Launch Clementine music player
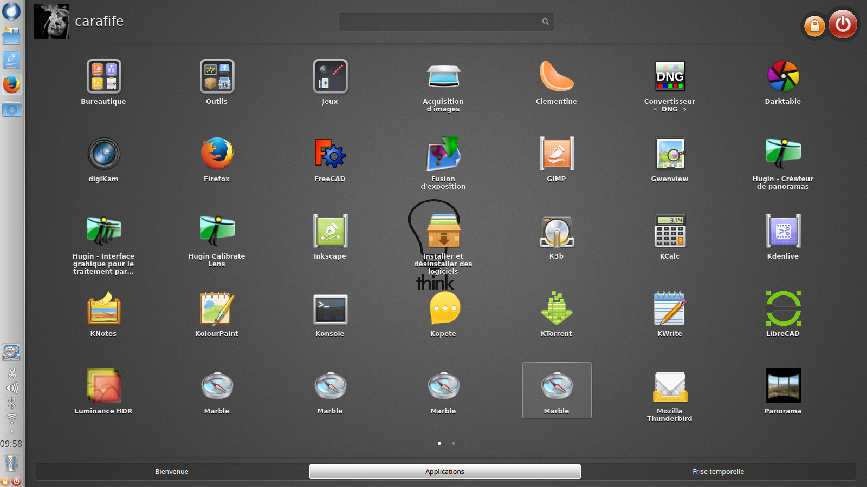Screen dimensions: 867x487 [557, 82]
